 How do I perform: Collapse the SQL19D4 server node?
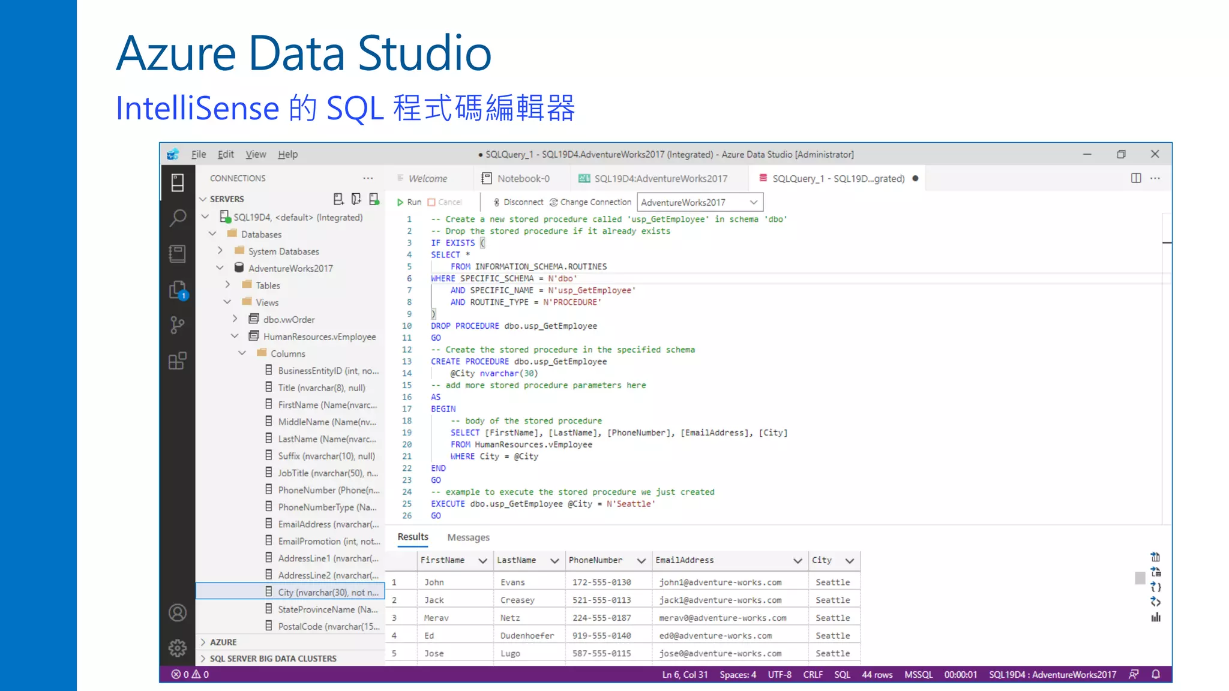click(x=205, y=217)
